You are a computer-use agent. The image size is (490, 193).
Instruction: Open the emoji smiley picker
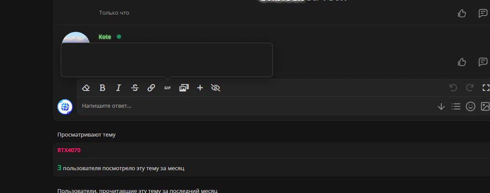click(x=471, y=106)
